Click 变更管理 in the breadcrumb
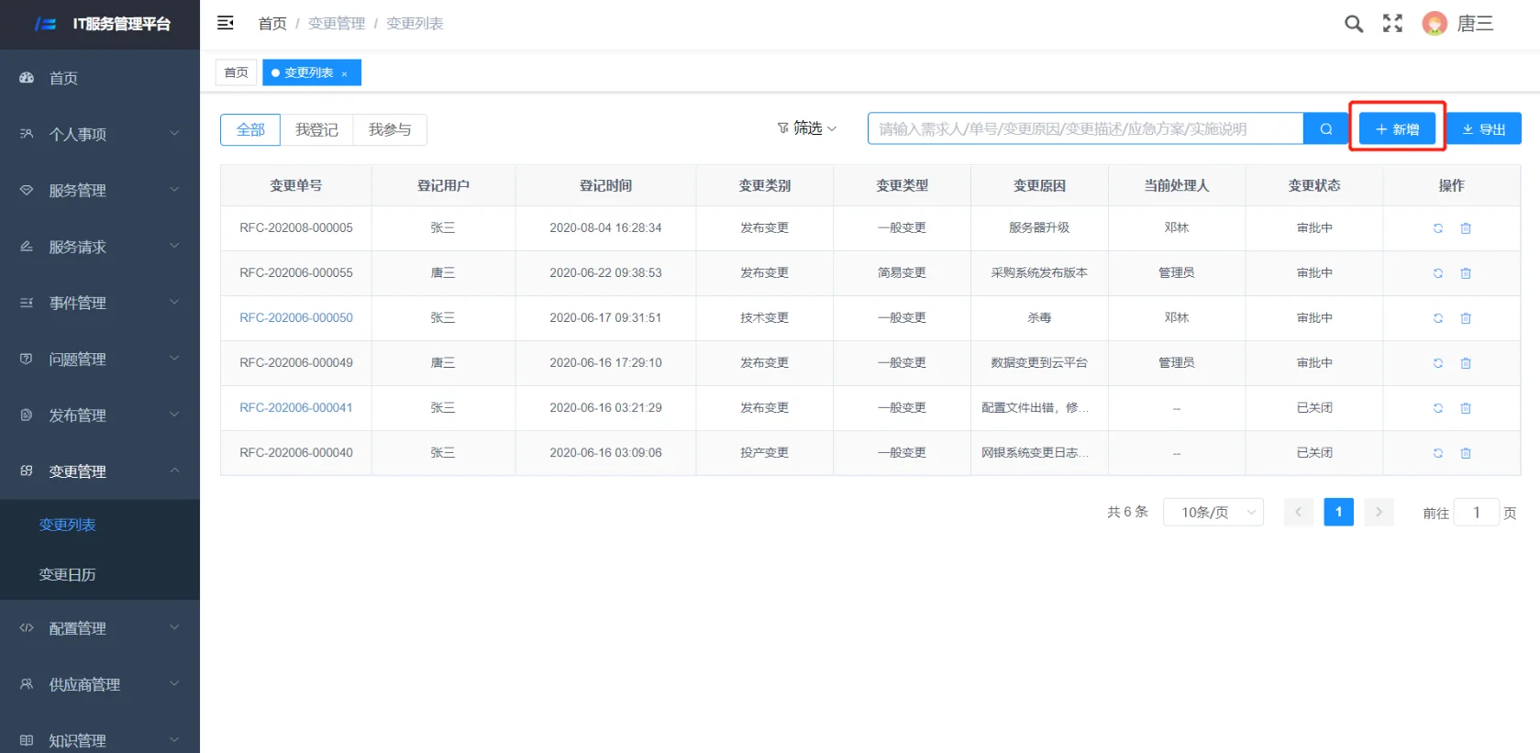This screenshot has height=753, width=1540. pyautogui.click(x=337, y=23)
